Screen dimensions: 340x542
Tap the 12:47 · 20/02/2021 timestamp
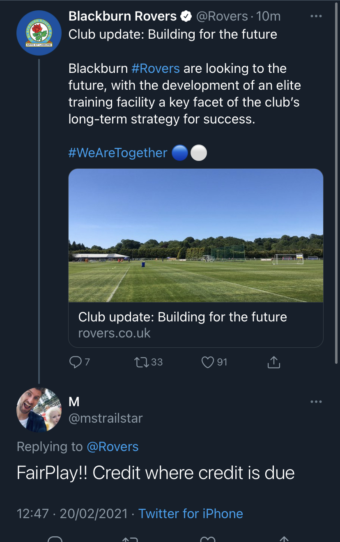click(72, 514)
